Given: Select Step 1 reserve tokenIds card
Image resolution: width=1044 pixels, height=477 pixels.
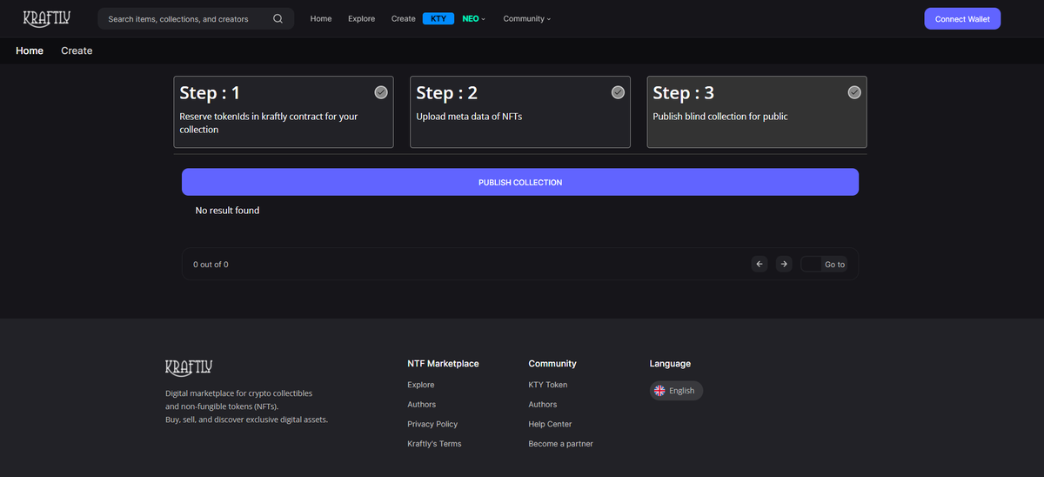Looking at the screenshot, I should pos(284,111).
